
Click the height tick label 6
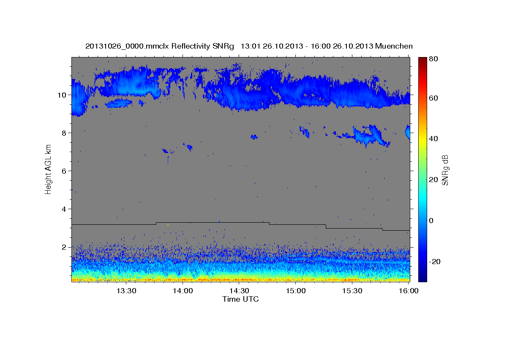point(65,171)
